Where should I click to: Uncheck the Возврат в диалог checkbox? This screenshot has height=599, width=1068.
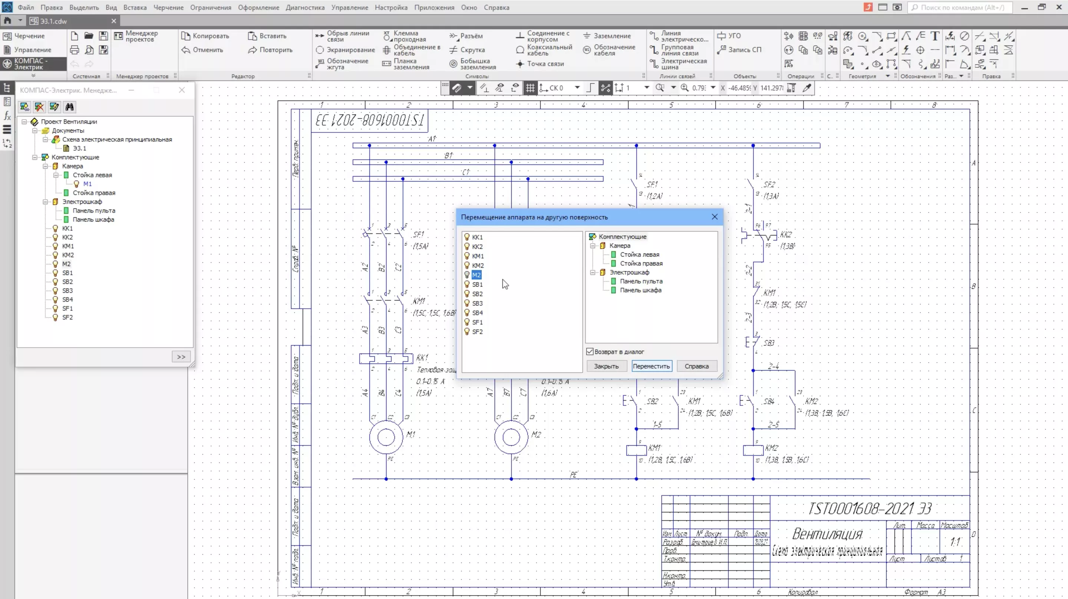point(590,351)
